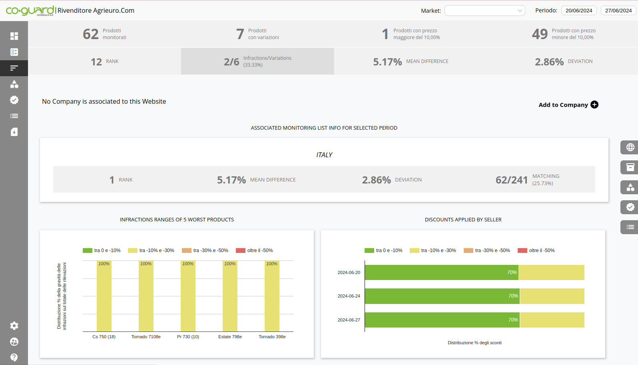
Task: Open settings gear icon in left sidebar
Action: pos(14,326)
